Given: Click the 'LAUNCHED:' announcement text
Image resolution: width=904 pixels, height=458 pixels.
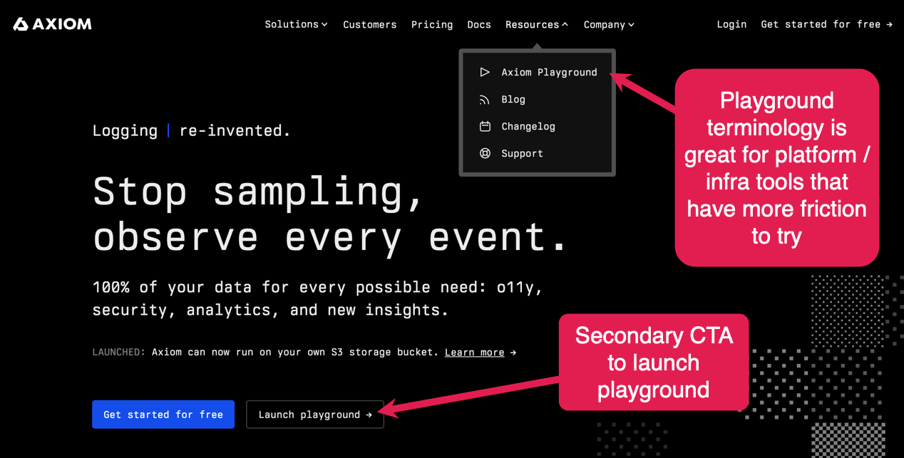Looking at the screenshot, I should [x=119, y=353].
